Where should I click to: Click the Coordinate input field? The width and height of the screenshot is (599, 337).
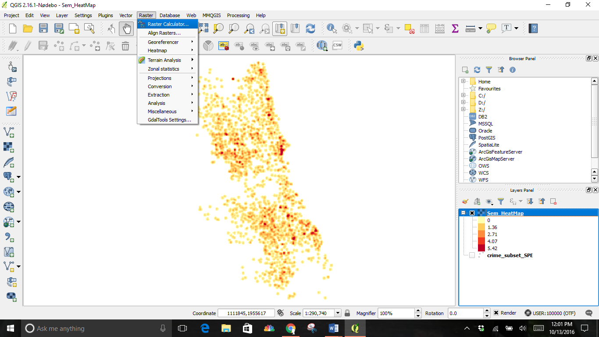pos(246,313)
